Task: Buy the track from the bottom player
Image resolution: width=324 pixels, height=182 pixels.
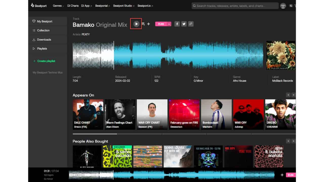Action: coord(291,175)
